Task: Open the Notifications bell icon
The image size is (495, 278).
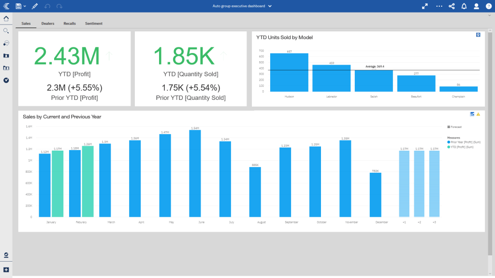Action: [464, 6]
